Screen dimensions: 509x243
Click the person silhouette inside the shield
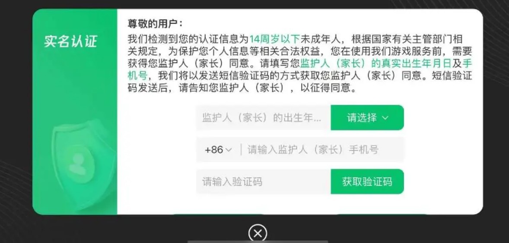coord(77,163)
